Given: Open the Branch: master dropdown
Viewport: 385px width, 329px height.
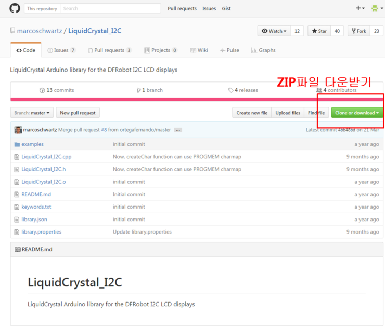Looking at the screenshot, I should point(32,113).
